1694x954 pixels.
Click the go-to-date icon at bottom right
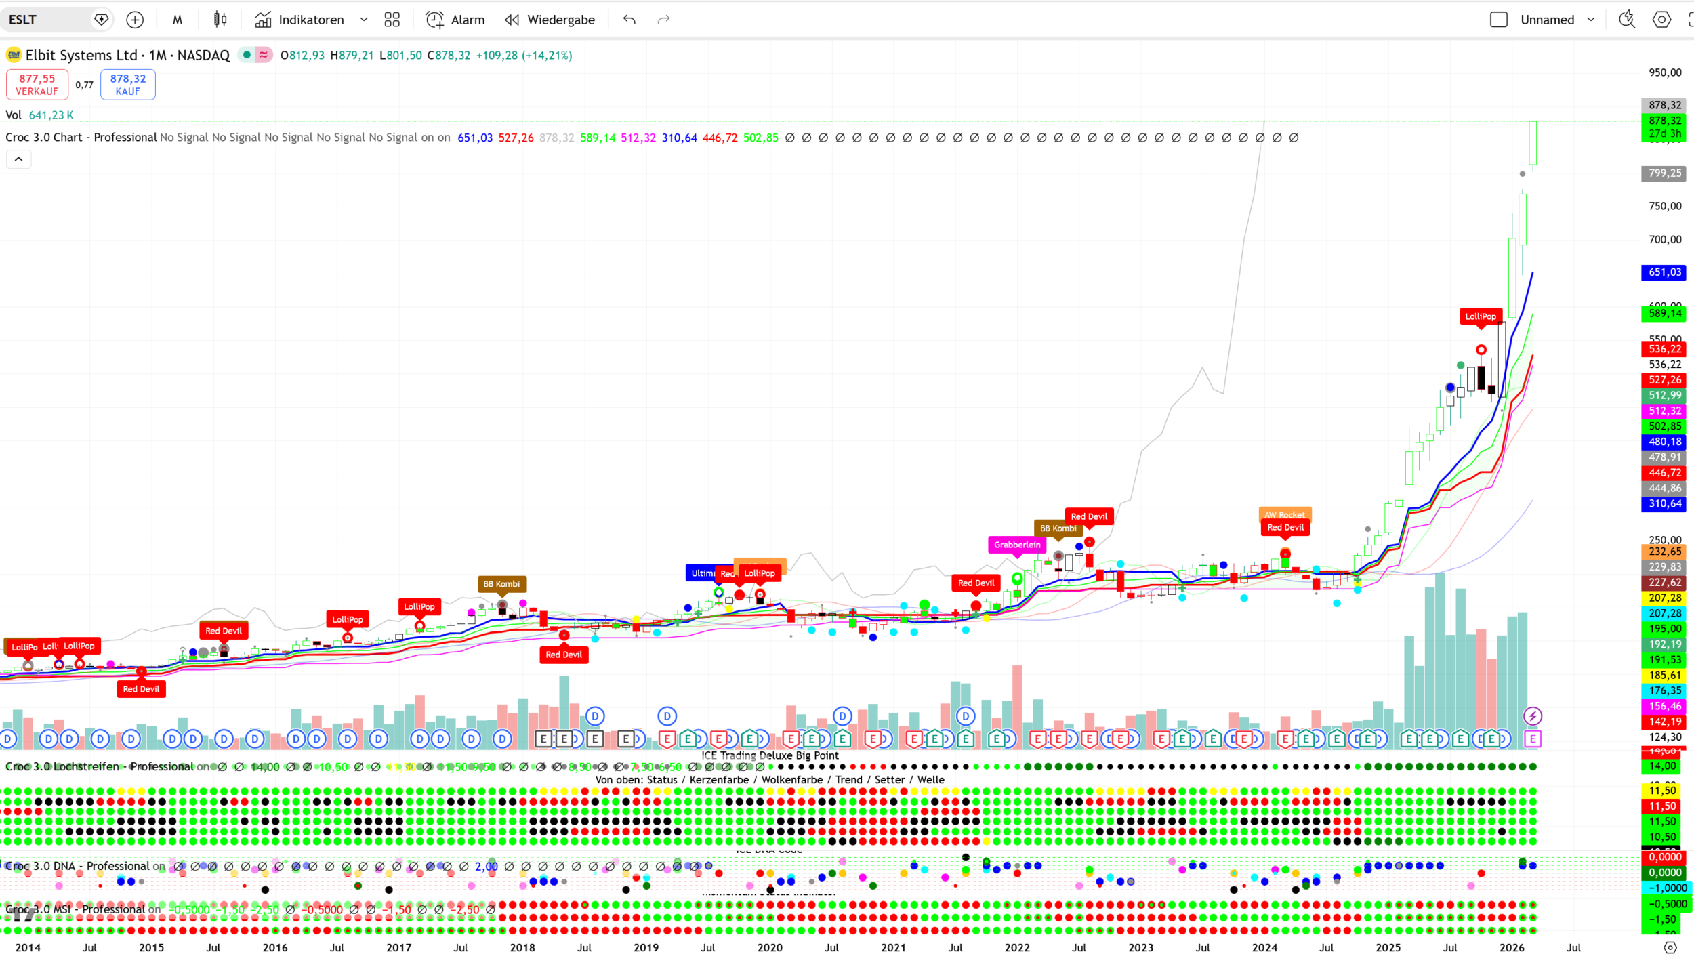1670,947
